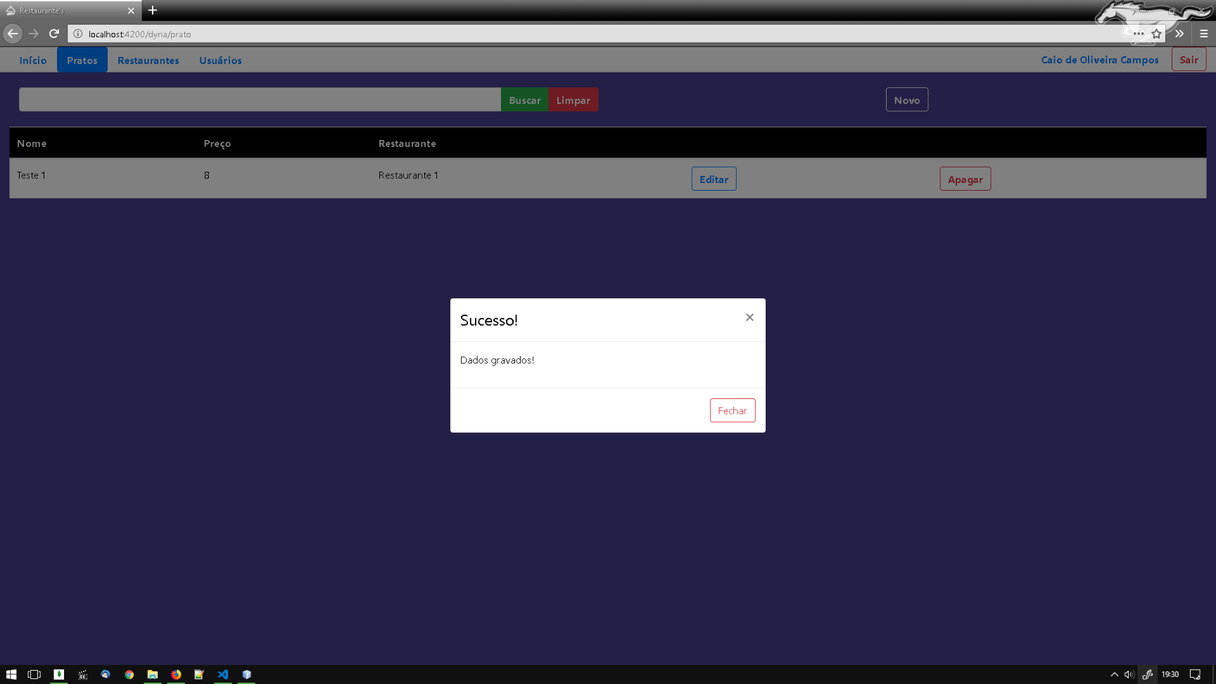Screen dimensions: 1216x684
Task: Select the Restaurante 1 cell
Action: (x=408, y=175)
